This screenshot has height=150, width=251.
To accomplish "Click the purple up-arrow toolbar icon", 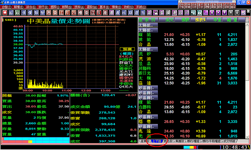I will (x=218, y=13).
